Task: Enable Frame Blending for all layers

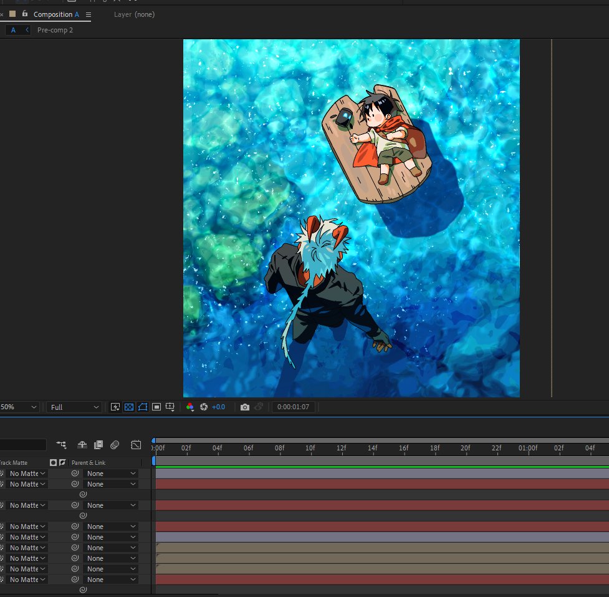Action: (x=98, y=445)
